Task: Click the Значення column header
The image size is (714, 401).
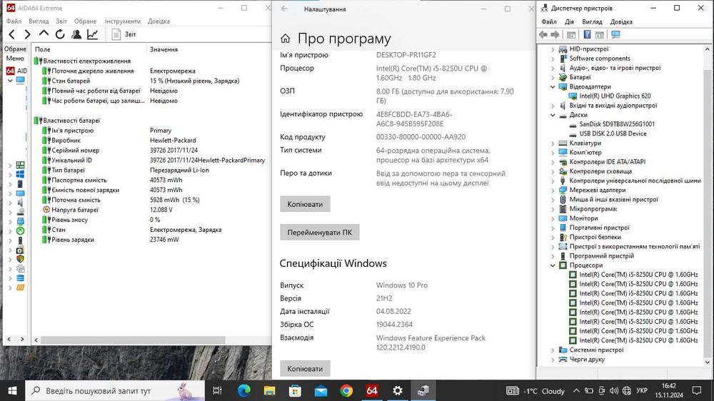Action: [164, 49]
